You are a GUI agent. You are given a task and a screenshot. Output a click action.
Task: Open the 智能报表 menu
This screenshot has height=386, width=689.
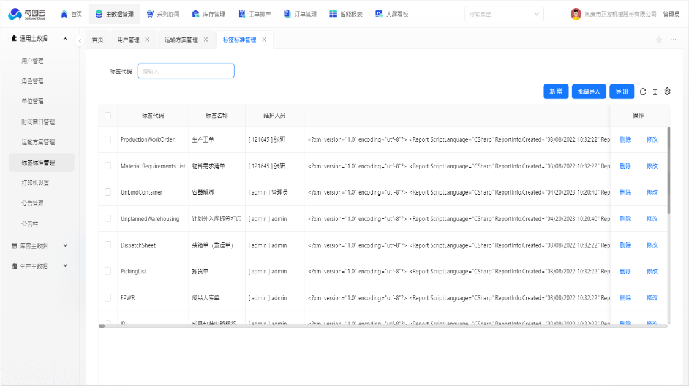click(x=346, y=14)
